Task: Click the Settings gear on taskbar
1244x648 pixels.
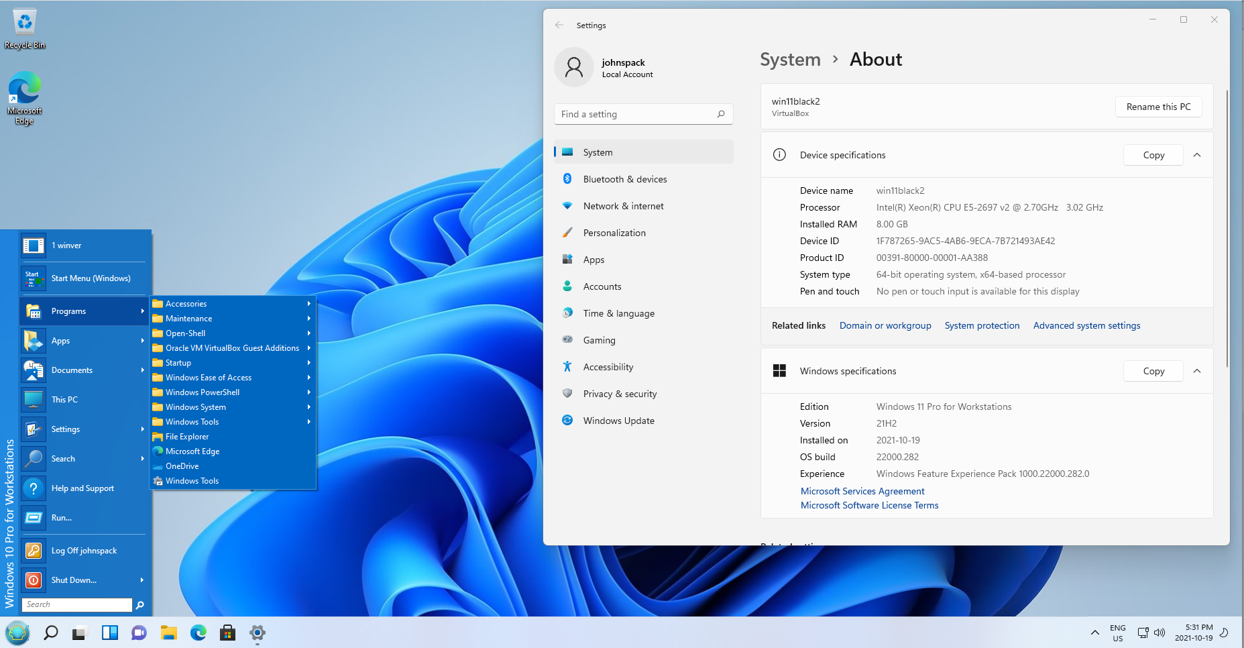Action: 257,633
